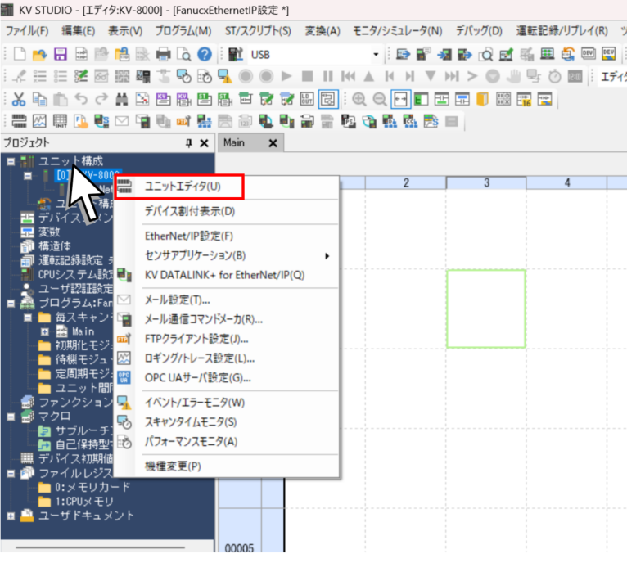Select 構造体 in project tree
This screenshot has height=563, width=627.
(x=54, y=246)
